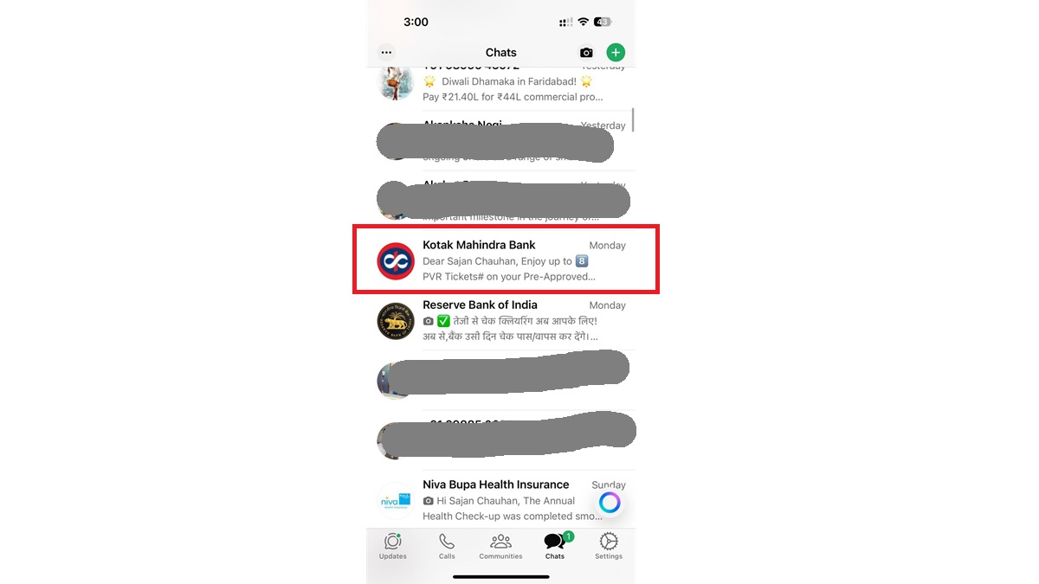Tap the Diwali Dhamaka chat avatar
This screenshot has width=1039, height=584.
(396, 82)
